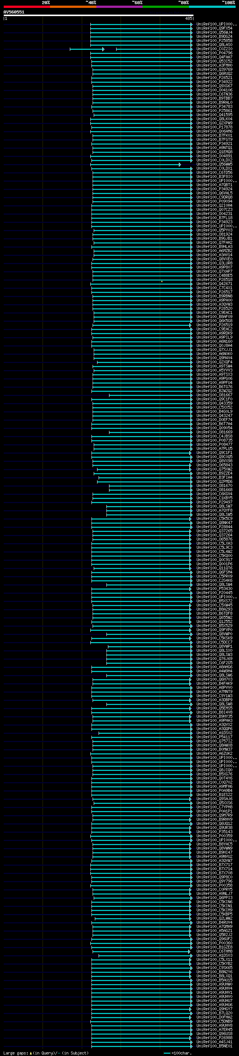Select UniRef100_A1DSO3 label
Screen dimensions: 239x1056
point(214,955)
